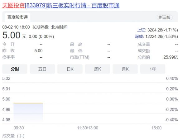This screenshot has width=187, height=140.
Task: Select the 1年 chart range
Action: [x=153, y=69]
